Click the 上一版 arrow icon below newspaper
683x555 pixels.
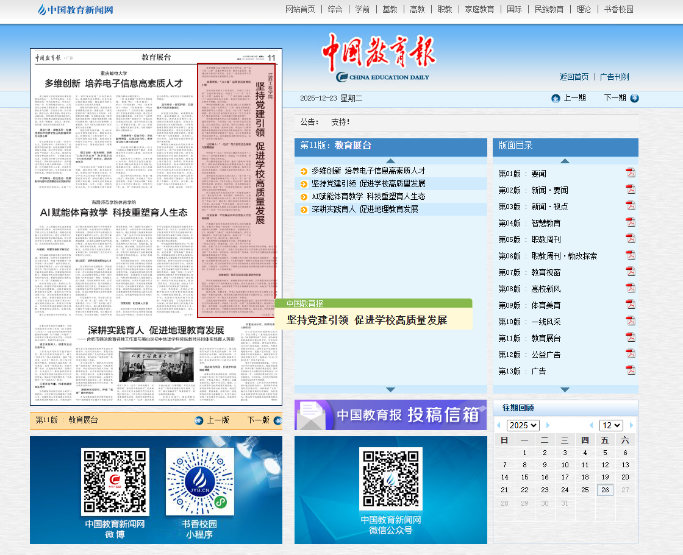click(x=199, y=420)
